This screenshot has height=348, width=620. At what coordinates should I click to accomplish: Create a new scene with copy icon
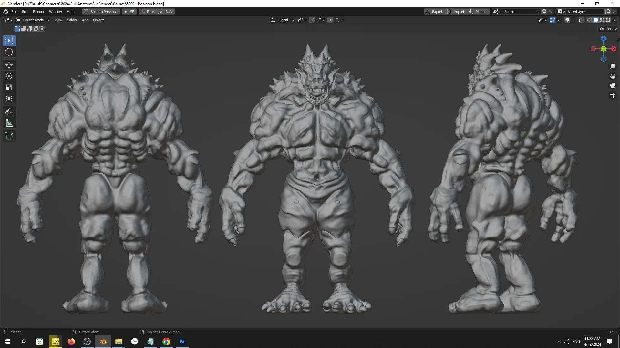pyautogui.click(x=544, y=12)
